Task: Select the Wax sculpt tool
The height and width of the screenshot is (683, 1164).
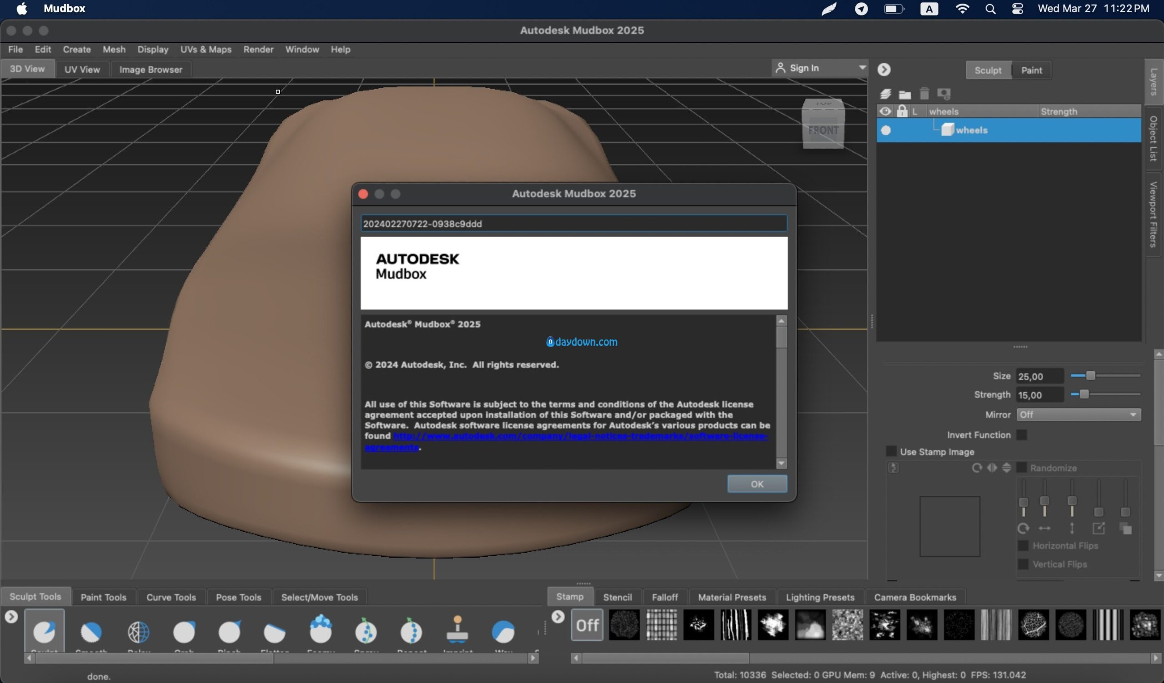Action: pyautogui.click(x=503, y=631)
